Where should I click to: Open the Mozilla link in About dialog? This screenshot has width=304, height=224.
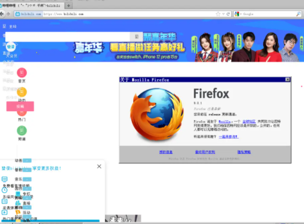225,121
